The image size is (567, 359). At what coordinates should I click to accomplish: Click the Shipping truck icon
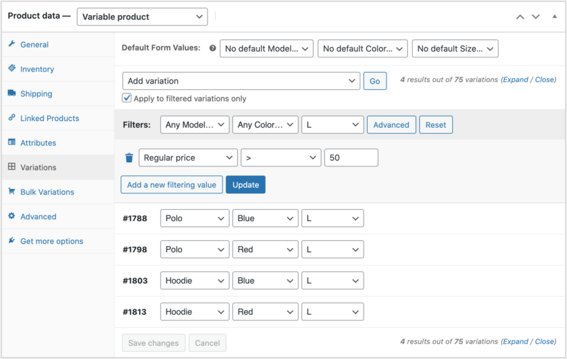[x=12, y=93]
